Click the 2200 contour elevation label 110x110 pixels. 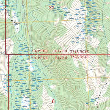[86, 105]
